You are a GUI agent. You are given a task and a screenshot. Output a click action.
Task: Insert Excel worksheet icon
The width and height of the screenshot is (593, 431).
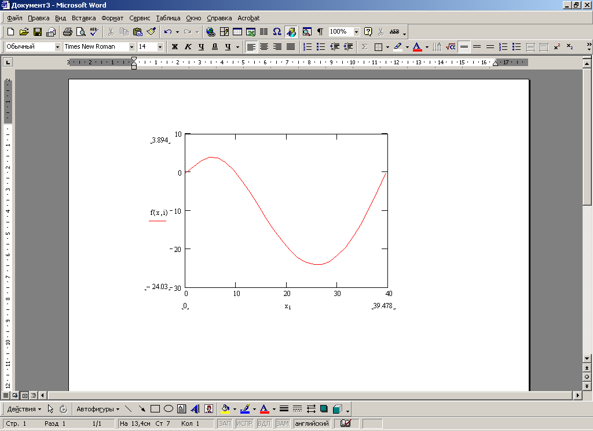250,32
